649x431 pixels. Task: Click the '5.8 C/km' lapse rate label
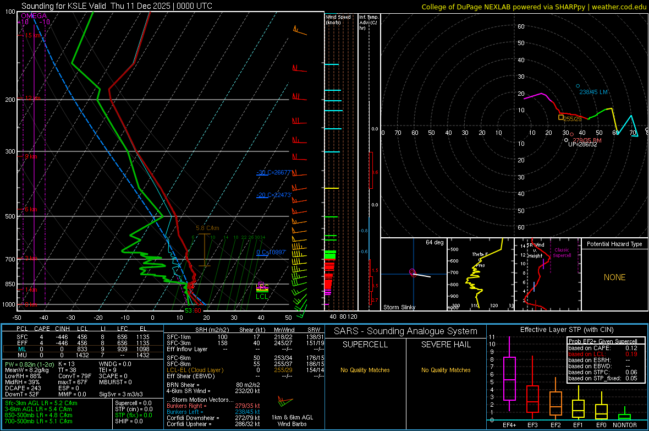(x=207, y=228)
